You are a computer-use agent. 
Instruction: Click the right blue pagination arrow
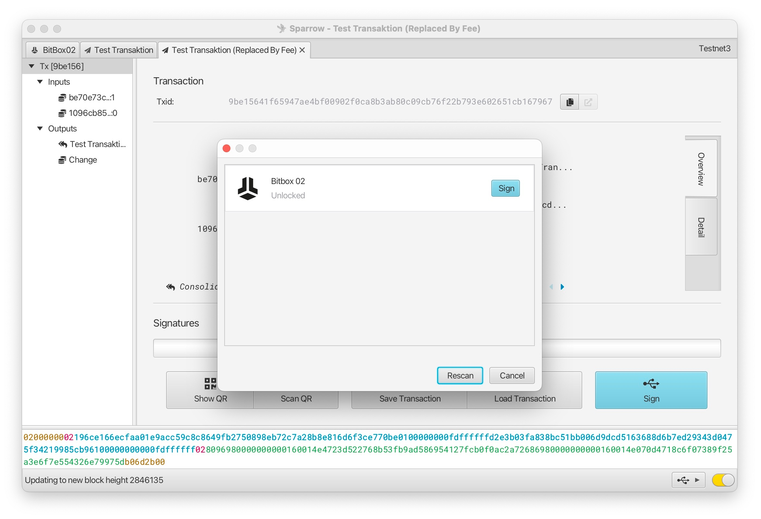(562, 287)
